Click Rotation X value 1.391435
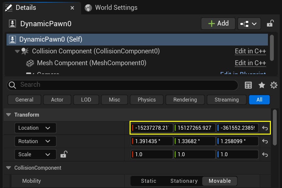This screenshot has width=282, height=188. [x=152, y=141]
